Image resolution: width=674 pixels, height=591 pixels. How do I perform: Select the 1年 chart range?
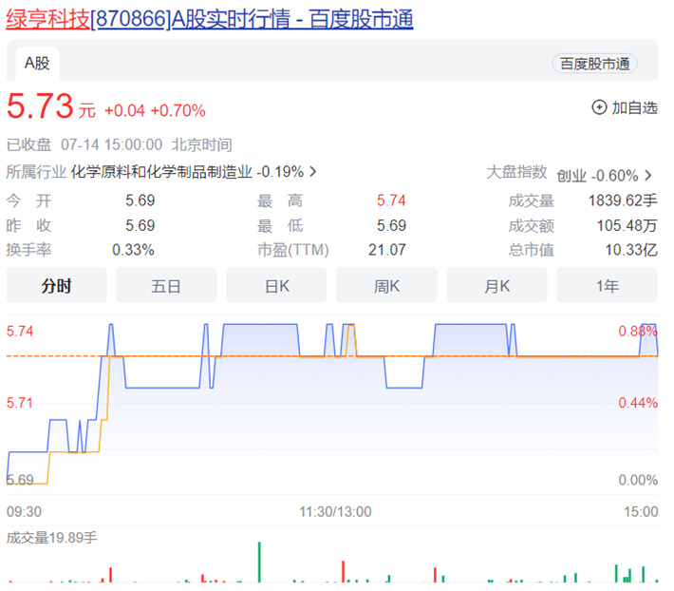pyautogui.click(x=607, y=286)
